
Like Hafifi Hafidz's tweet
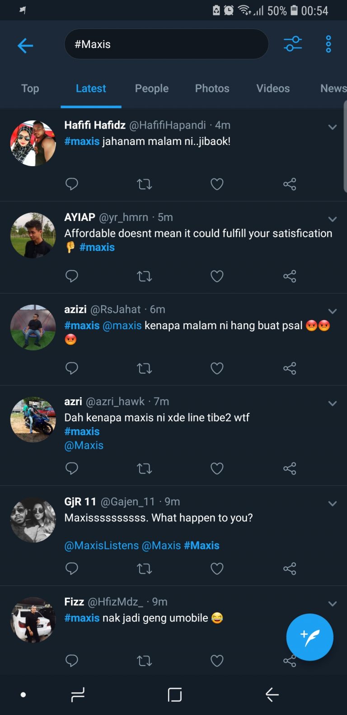tap(217, 184)
